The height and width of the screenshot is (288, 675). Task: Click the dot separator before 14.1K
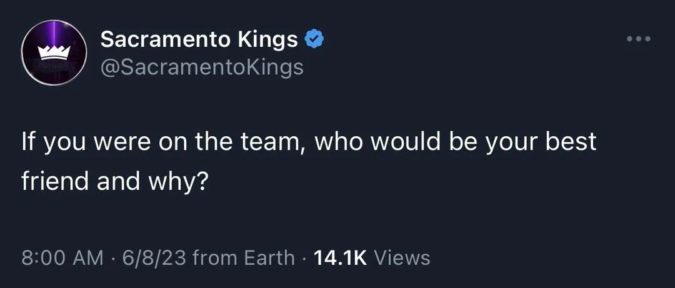(x=304, y=257)
